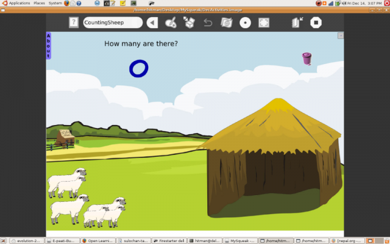Click the undo arrow icon
The width and height of the screenshot is (390, 244).
coord(208,23)
